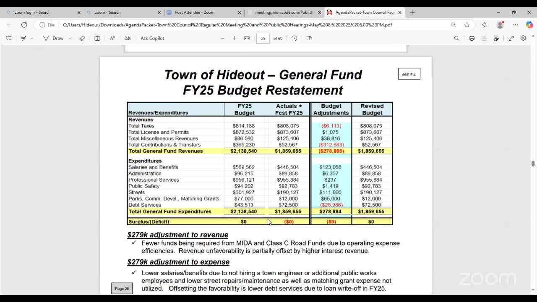Open a new browser tab
The height and width of the screenshot is (302, 537).
[412, 12]
